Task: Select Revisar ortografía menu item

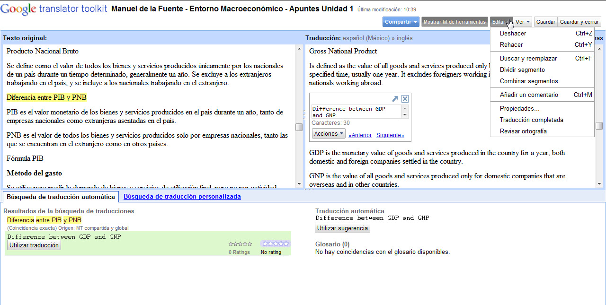Action: pos(542,131)
